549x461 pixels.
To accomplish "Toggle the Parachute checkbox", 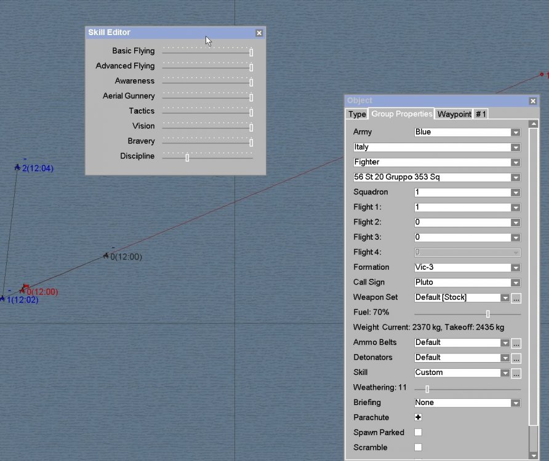I will click(x=419, y=417).
